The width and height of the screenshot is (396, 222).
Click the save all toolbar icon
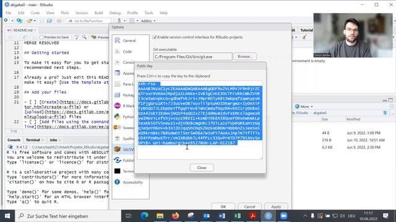pyautogui.click(x=49, y=20)
